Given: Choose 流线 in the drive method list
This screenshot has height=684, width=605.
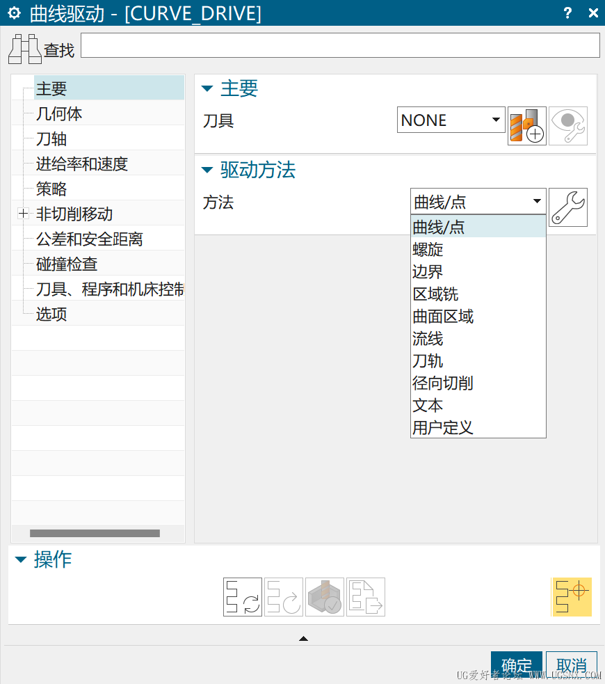Looking at the screenshot, I should (428, 339).
